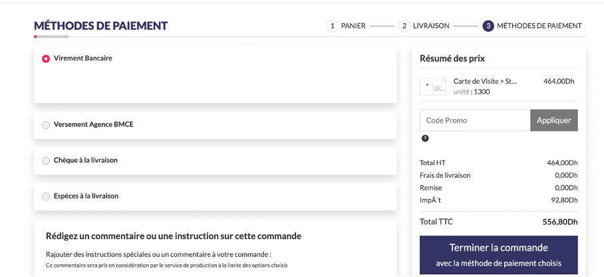Open the Carte de Visite product name
This screenshot has height=277, width=604.
pyautogui.click(x=484, y=81)
